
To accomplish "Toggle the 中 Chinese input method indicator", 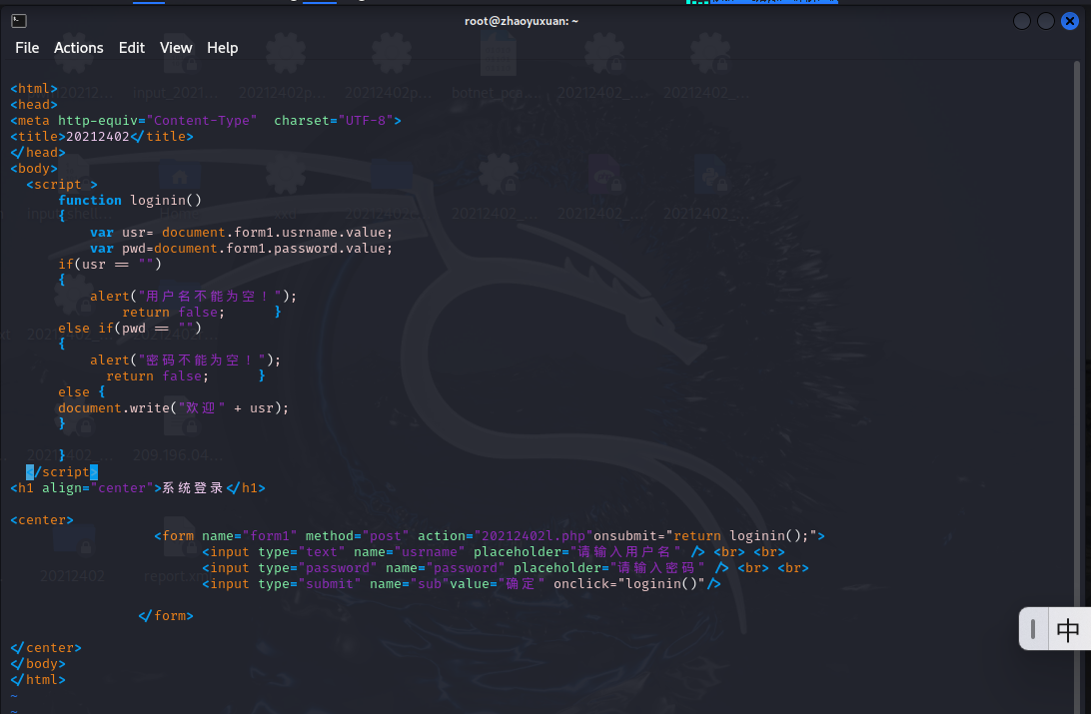I will pyautogui.click(x=1067, y=630).
